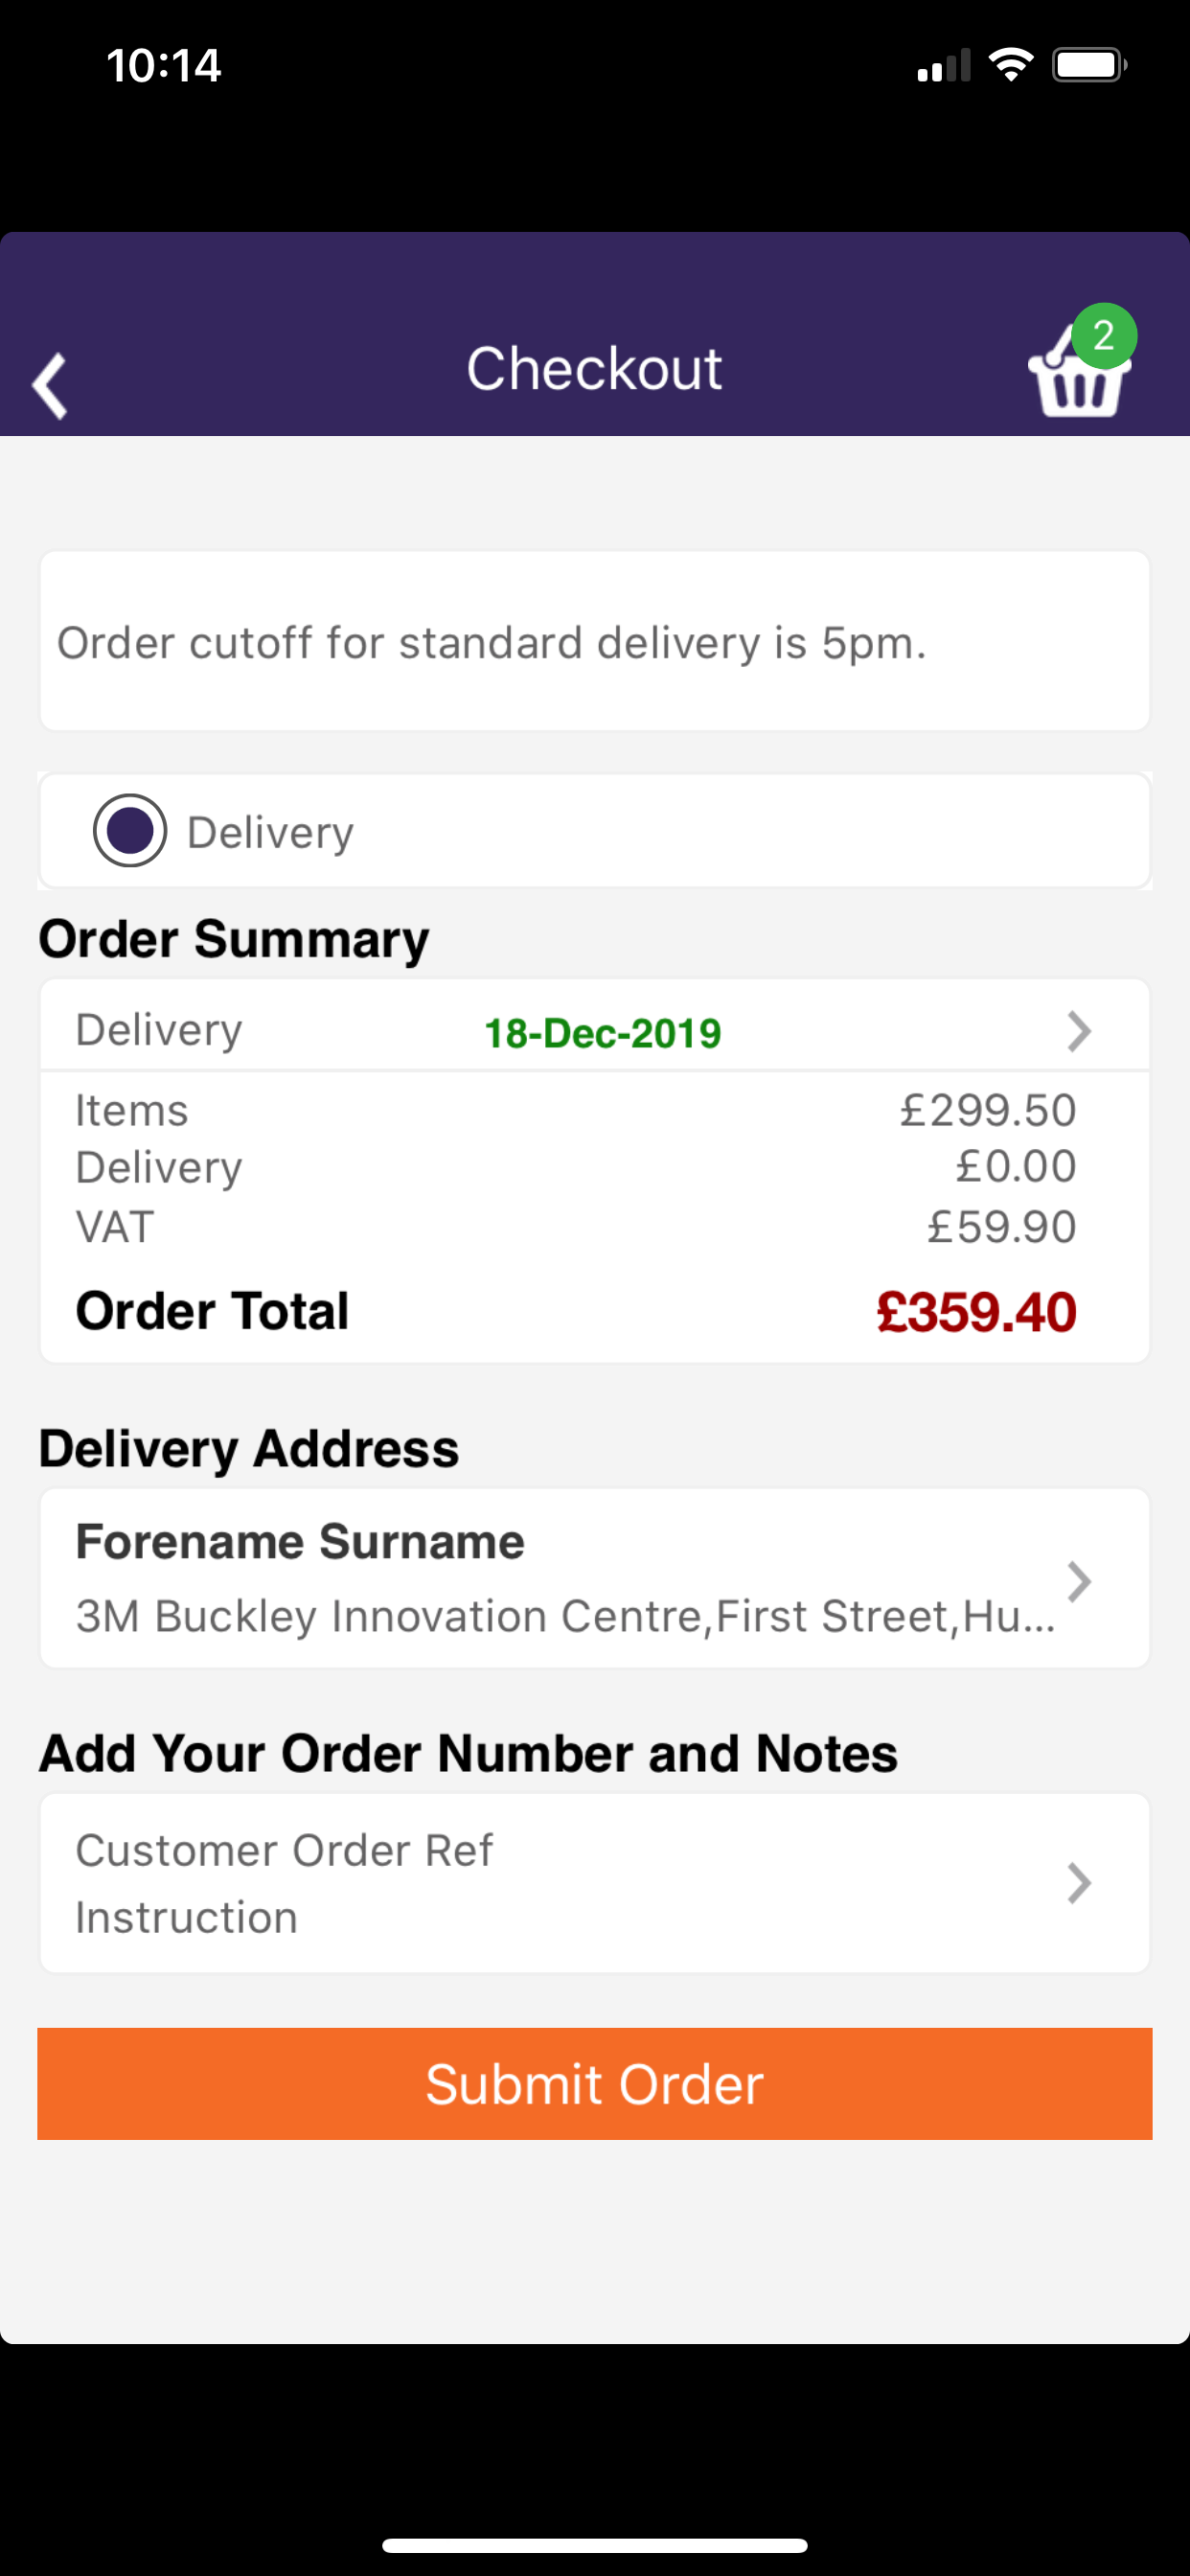Open the Forename Surname address entry

click(x=595, y=1578)
